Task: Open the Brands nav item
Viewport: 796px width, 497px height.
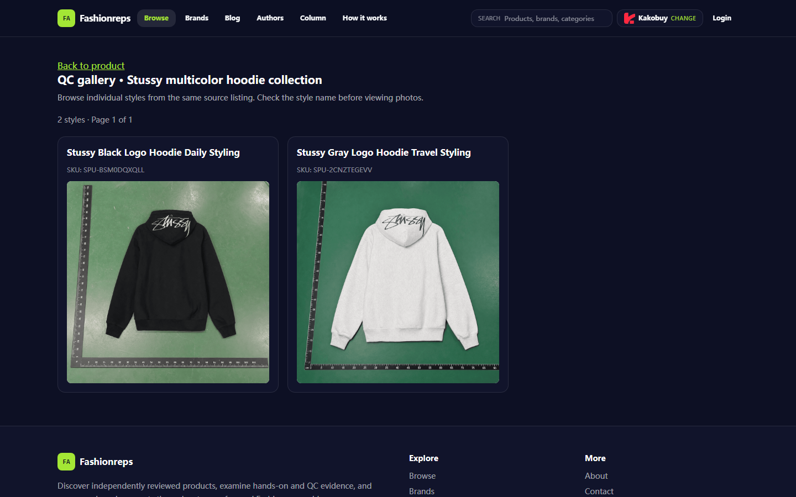Action: point(197,18)
